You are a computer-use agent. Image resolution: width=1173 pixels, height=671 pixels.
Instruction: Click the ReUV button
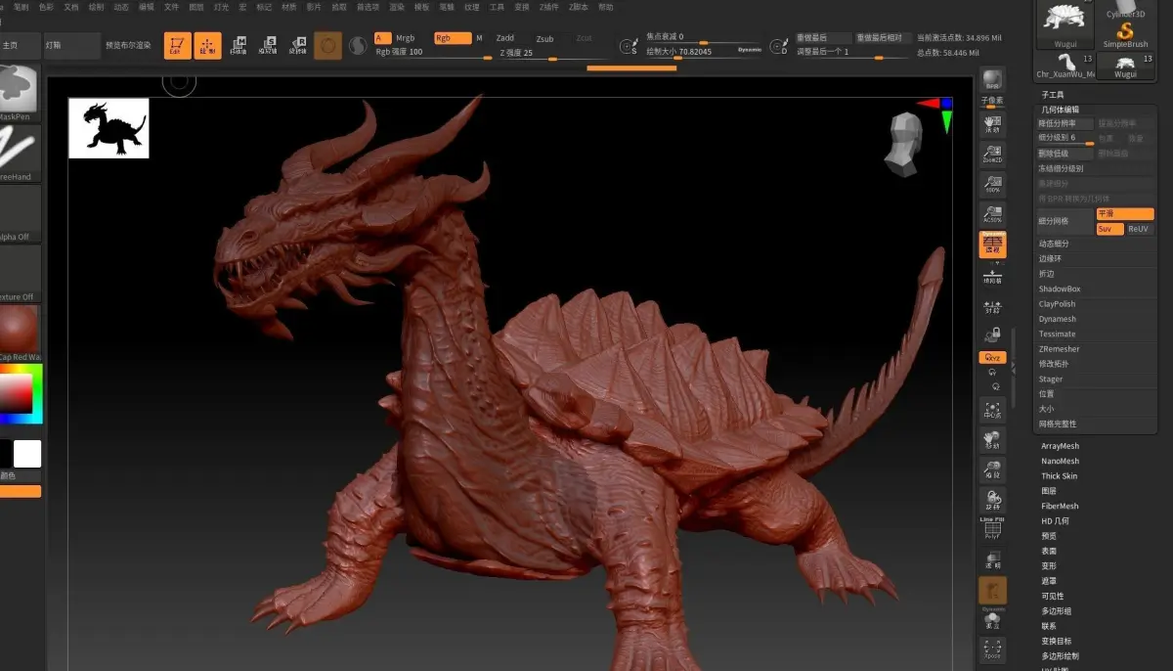(x=1139, y=229)
